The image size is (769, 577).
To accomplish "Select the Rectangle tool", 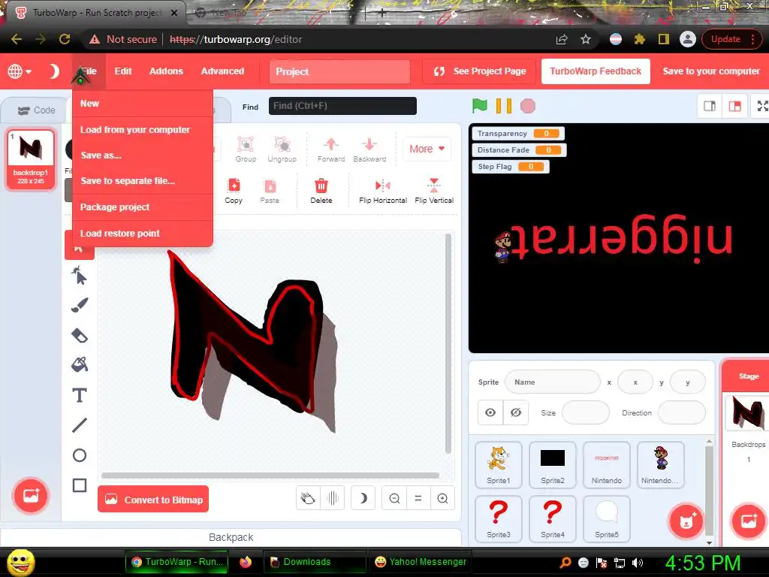I will point(80,485).
